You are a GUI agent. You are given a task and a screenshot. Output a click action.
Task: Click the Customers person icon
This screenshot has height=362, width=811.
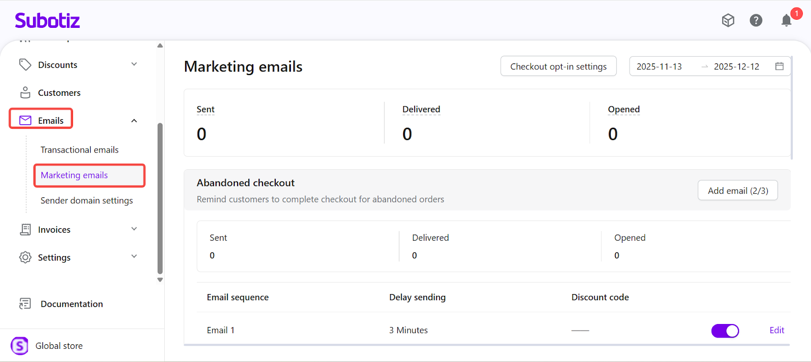tap(25, 92)
